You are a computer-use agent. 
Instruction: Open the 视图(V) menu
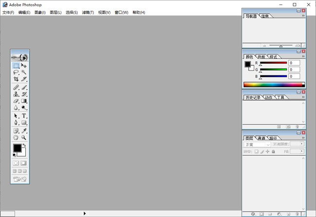(x=104, y=13)
